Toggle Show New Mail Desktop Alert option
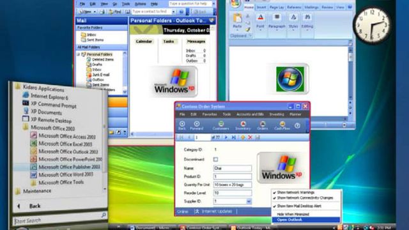Image resolution: width=409 pixels, height=230 pixels. coord(297,206)
